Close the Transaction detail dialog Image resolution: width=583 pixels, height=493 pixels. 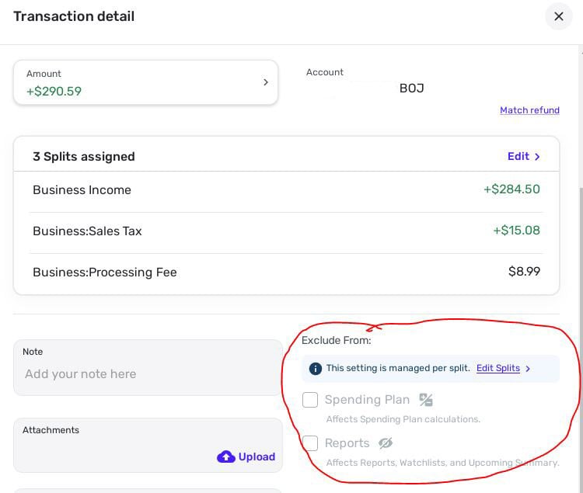(x=558, y=16)
